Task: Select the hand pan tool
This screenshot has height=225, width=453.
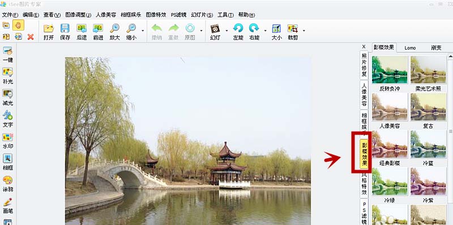Action: 18,25
